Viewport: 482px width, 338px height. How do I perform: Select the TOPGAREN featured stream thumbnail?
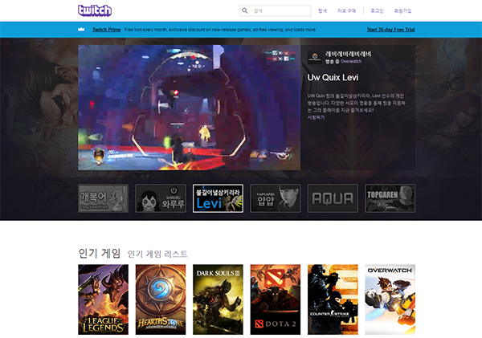[390, 198]
